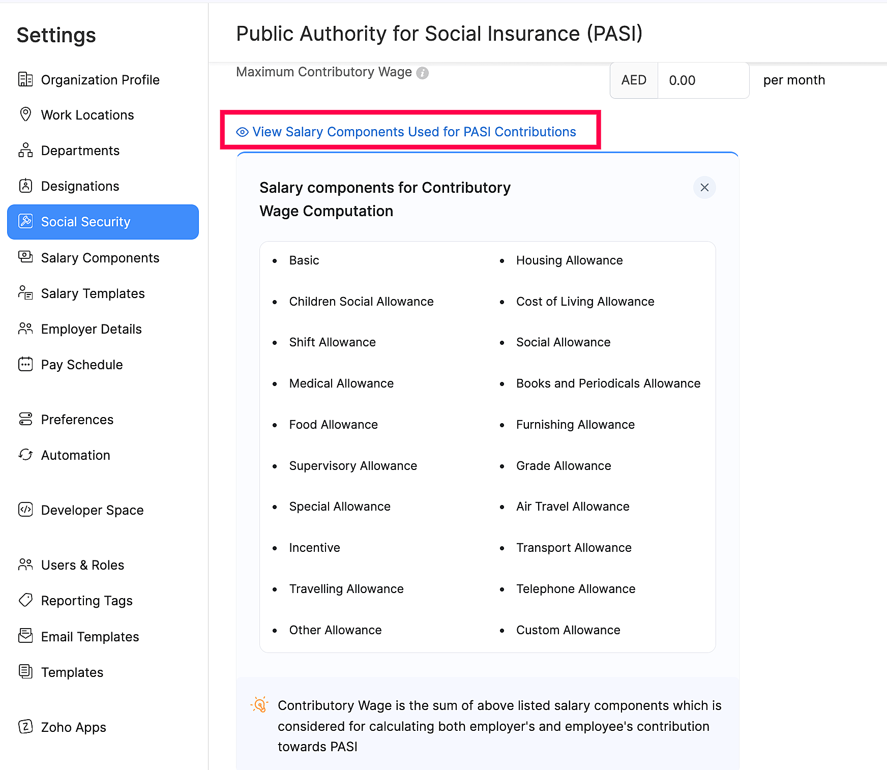Viewport: 887px width, 770px height.
Task: Navigate to Users & Roles
Action: (x=82, y=565)
